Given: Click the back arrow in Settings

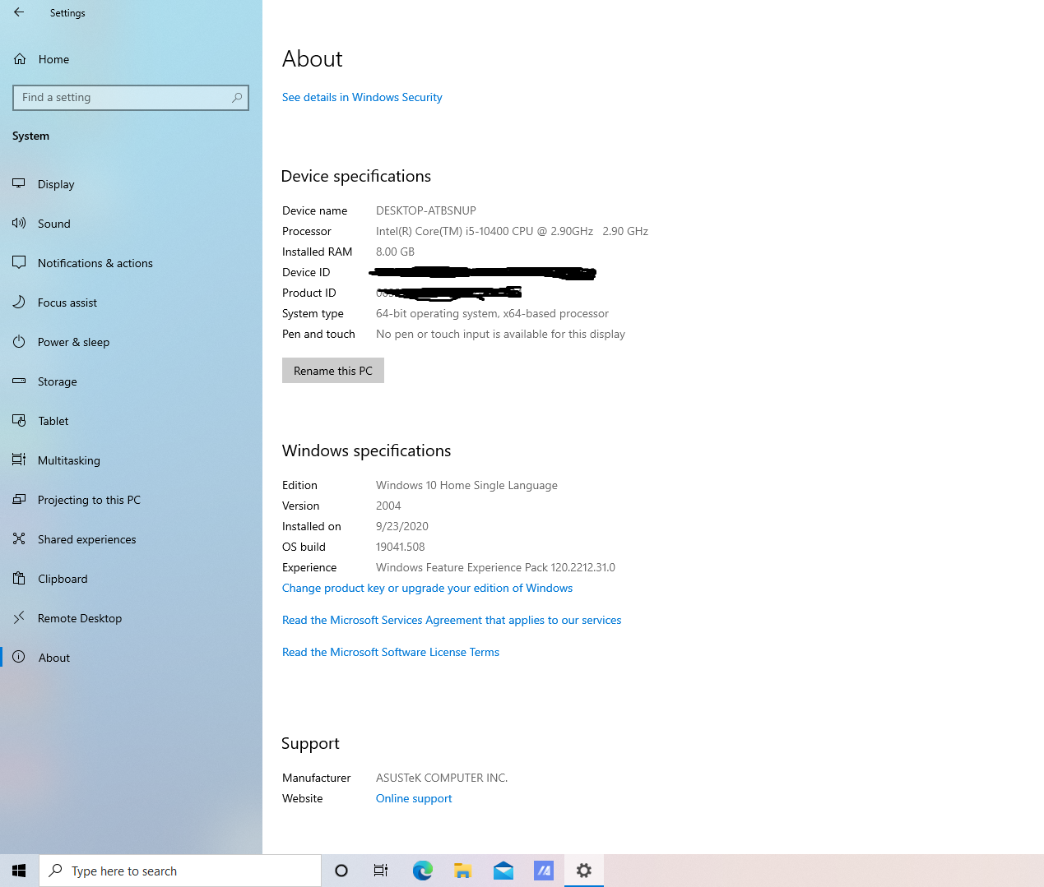Looking at the screenshot, I should [19, 12].
